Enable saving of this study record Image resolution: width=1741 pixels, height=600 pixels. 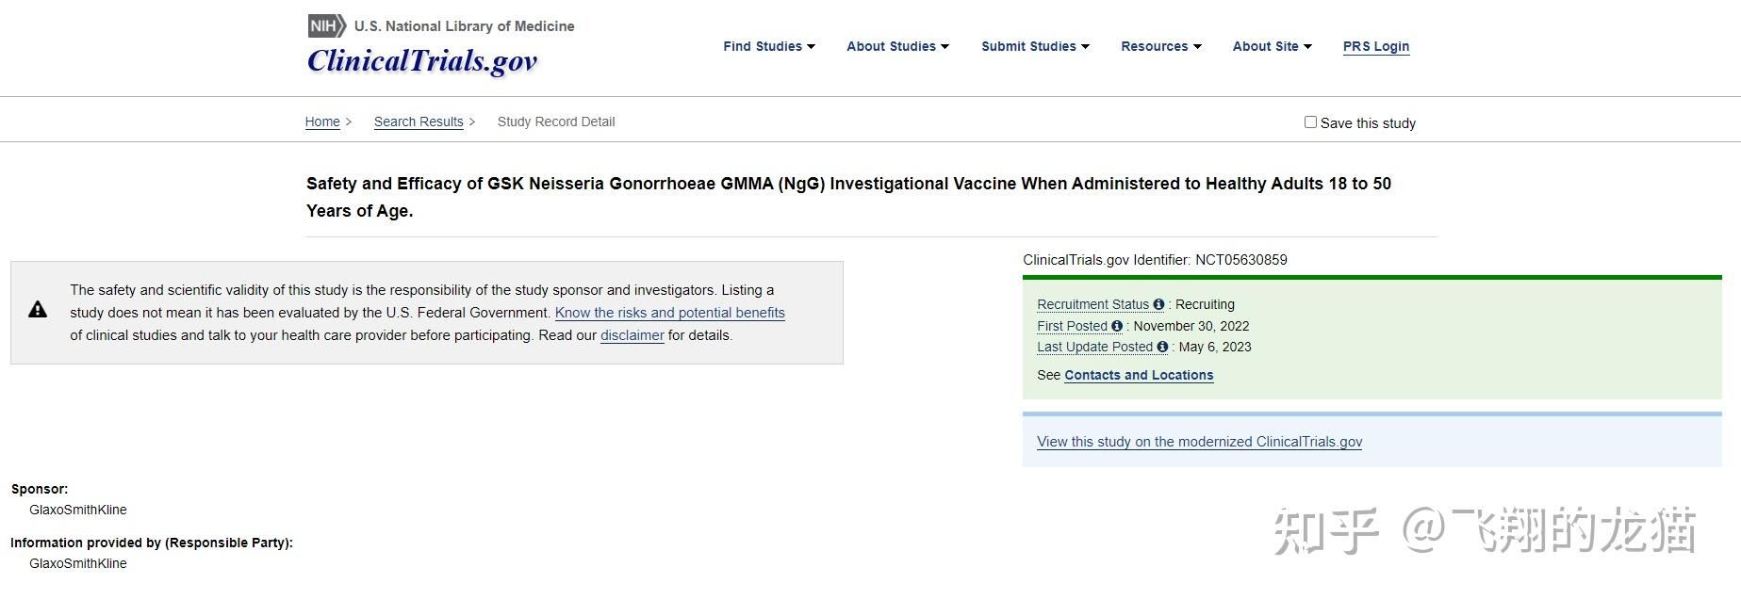pyautogui.click(x=1310, y=122)
